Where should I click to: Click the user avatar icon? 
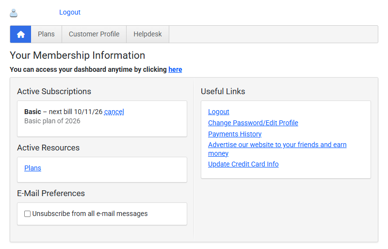[14, 13]
